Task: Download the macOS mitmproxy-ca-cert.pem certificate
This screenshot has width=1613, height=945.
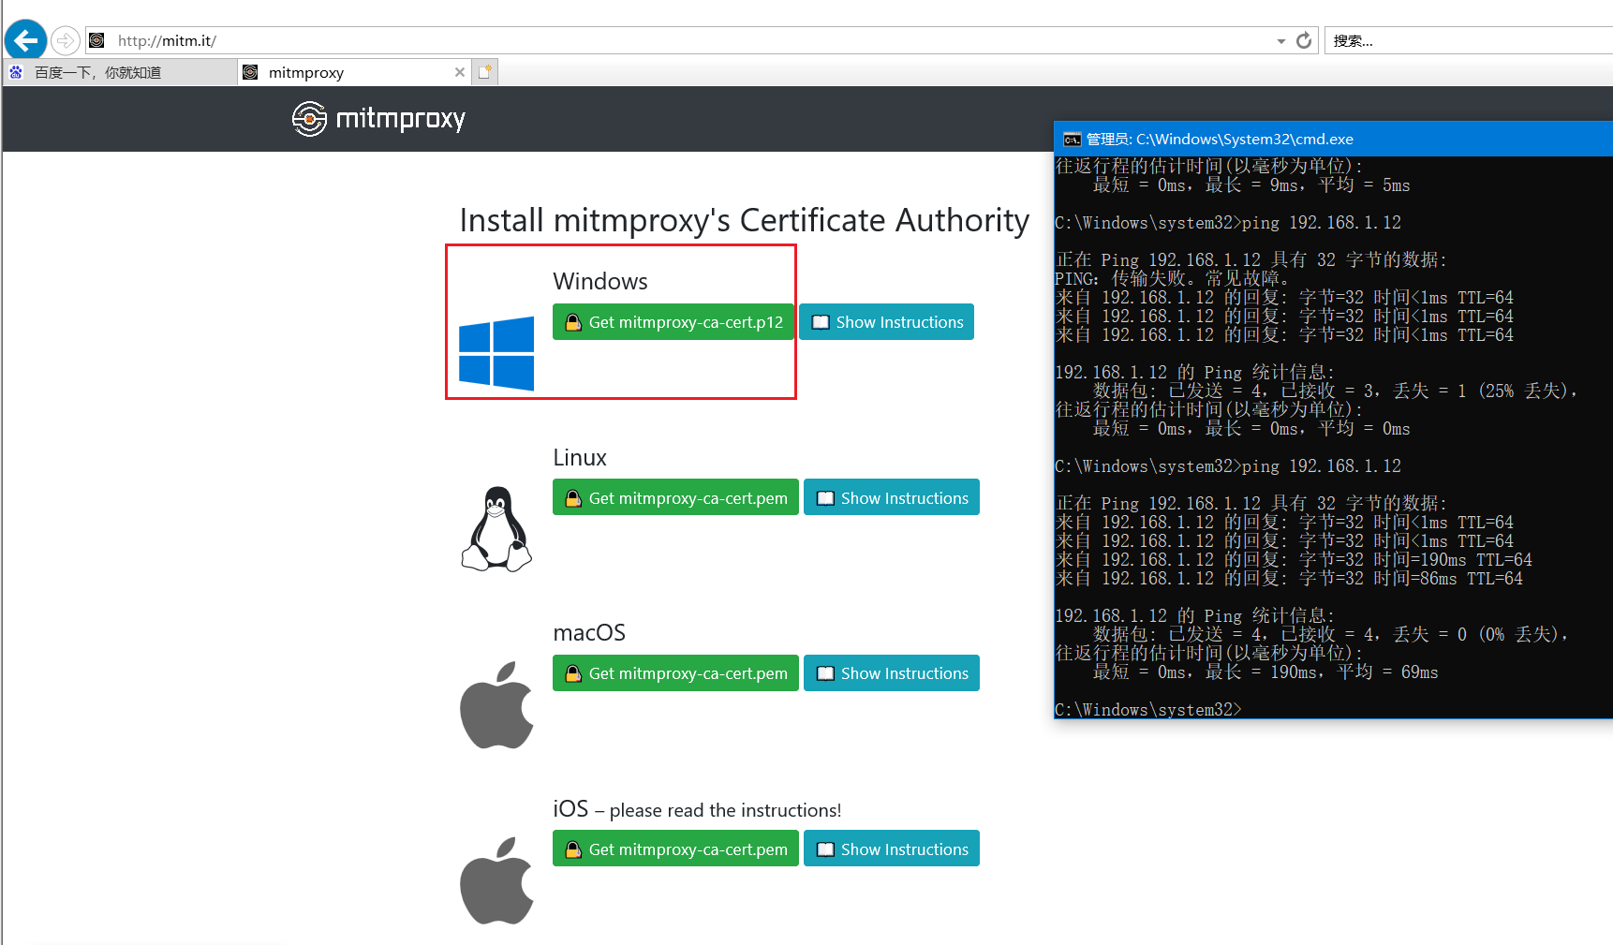Action: [x=675, y=672]
